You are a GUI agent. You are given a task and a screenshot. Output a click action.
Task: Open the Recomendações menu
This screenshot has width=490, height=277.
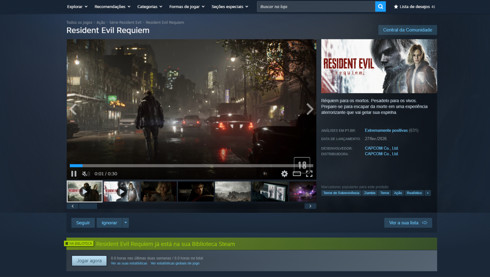[x=113, y=7]
